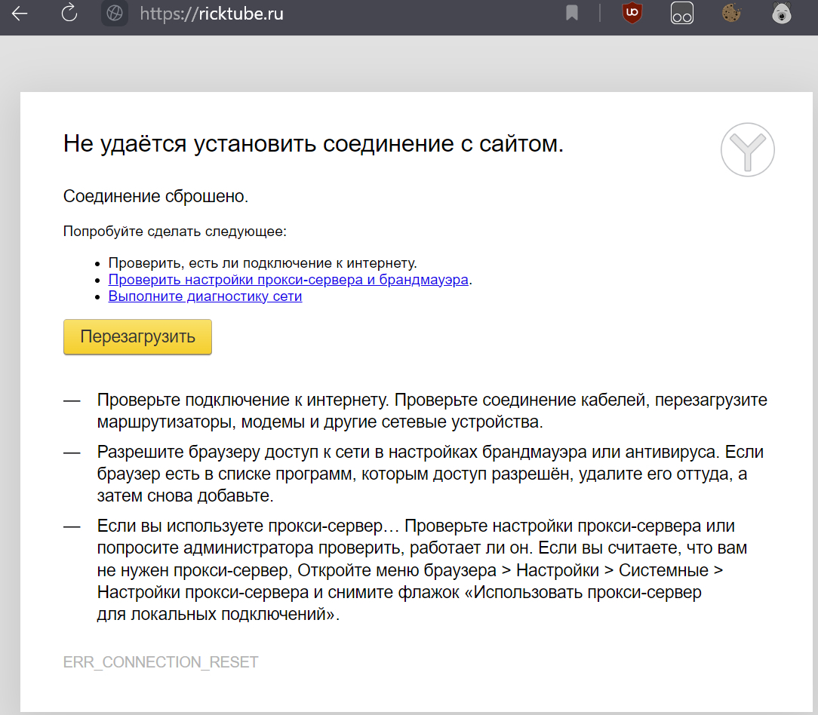Click the paragraph about checking cable connections
This screenshot has height=715, width=818.
[x=432, y=410]
